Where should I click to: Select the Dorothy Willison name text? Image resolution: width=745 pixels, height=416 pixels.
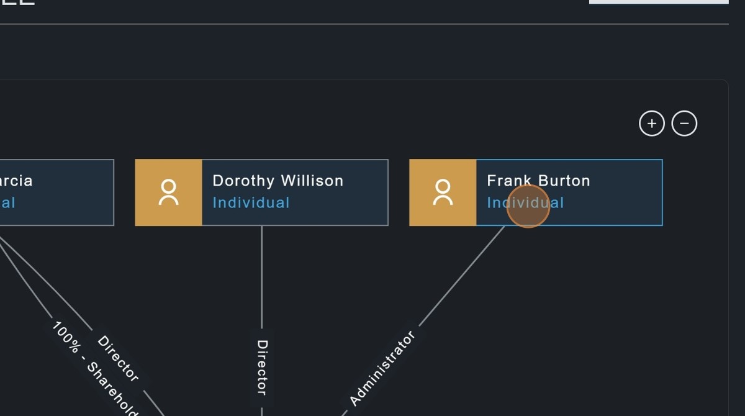tap(278, 181)
